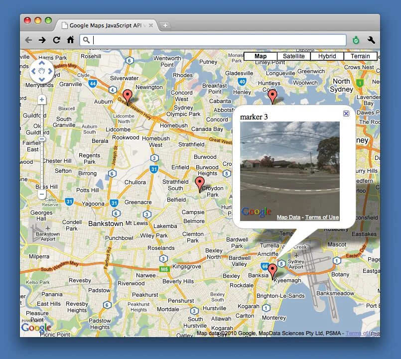This screenshot has width=401, height=359.
Task: Select the Google Maps JavaScript API tab
Action: point(106,25)
